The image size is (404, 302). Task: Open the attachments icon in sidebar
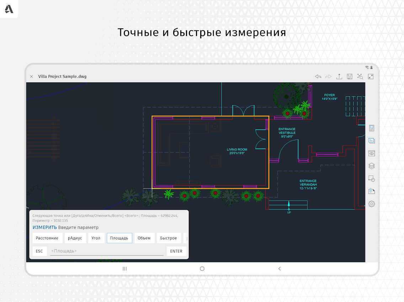point(372,191)
